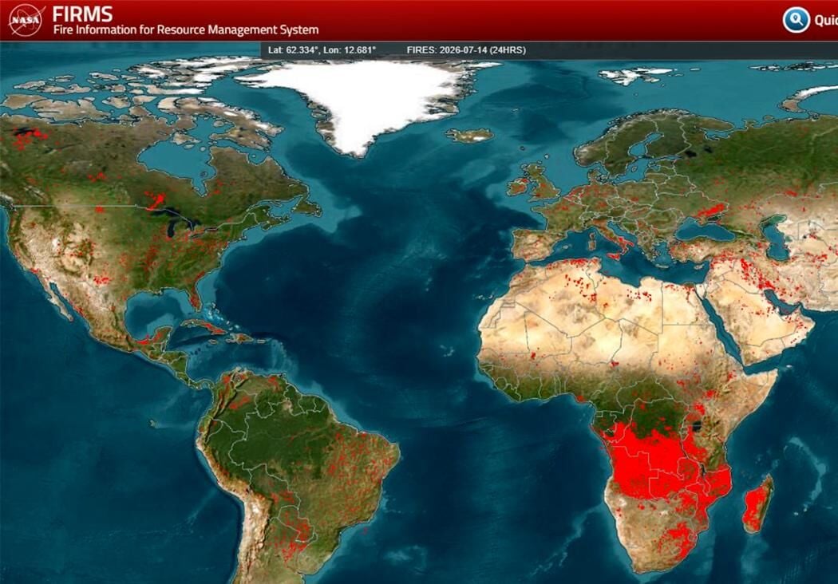The height and width of the screenshot is (584, 838).
Task: Click the Lat 62.334 Lon 12.681 coordinates readout
Action: click(322, 49)
